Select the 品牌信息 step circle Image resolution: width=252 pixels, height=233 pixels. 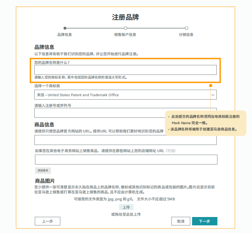pyautogui.click(x=65, y=28)
